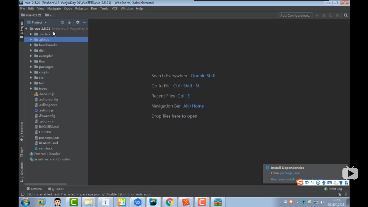Open the Project view dropdown
The image size is (368, 207).
[x=37, y=22]
